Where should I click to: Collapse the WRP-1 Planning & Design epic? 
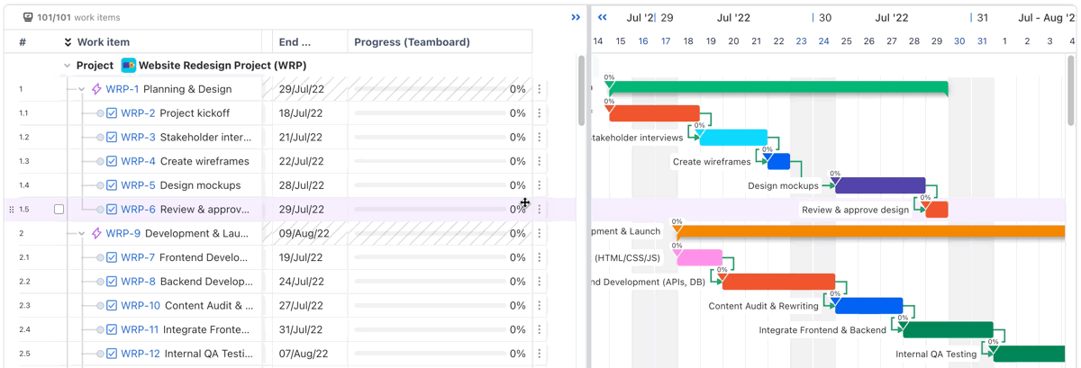click(x=82, y=89)
